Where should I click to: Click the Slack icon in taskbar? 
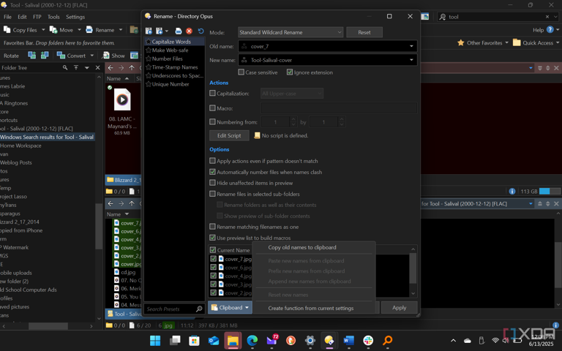(368, 341)
